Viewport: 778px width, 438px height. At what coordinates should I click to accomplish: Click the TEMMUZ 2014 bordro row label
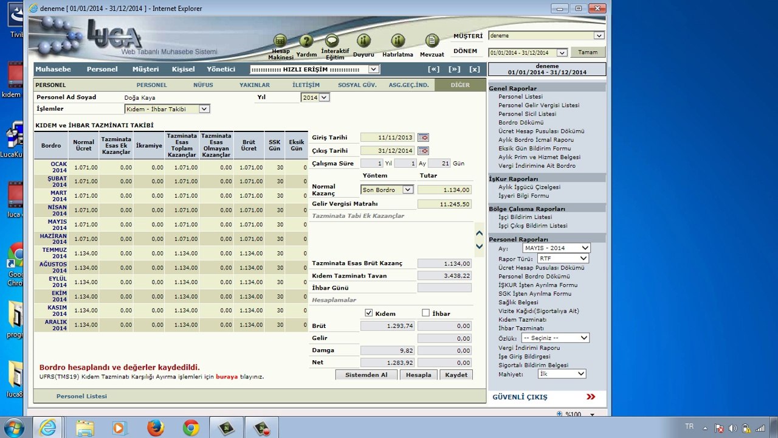coord(55,253)
